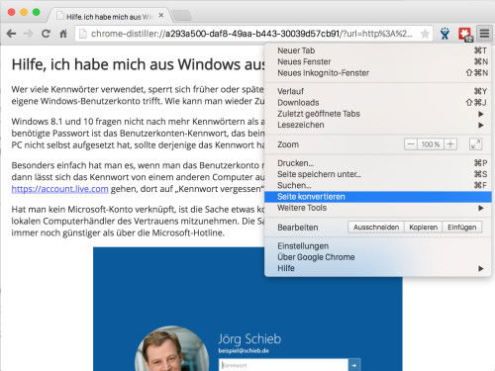Select Seite konvertieren menu entry
The width and height of the screenshot is (495, 371).
[378, 197]
